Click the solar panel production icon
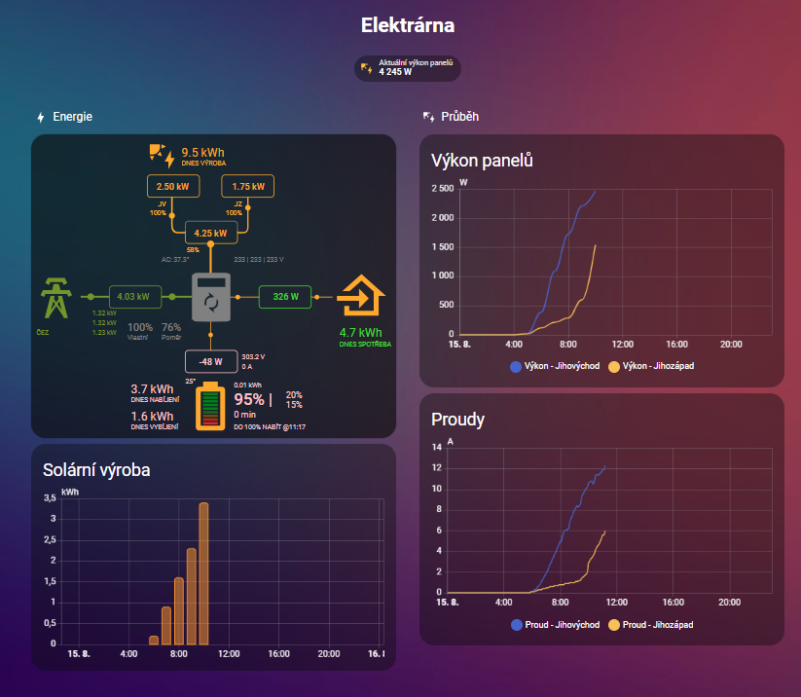The height and width of the screenshot is (697, 801). (162, 155)
